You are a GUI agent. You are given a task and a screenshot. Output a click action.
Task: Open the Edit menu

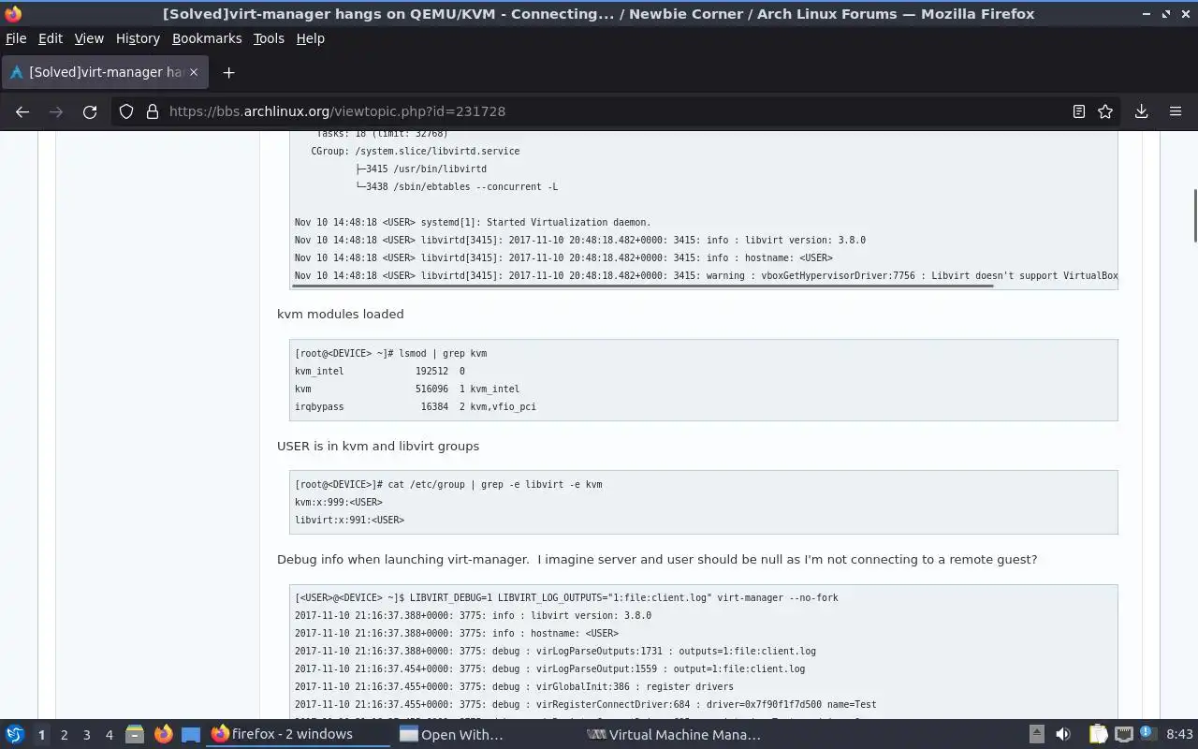click(50, 38)
